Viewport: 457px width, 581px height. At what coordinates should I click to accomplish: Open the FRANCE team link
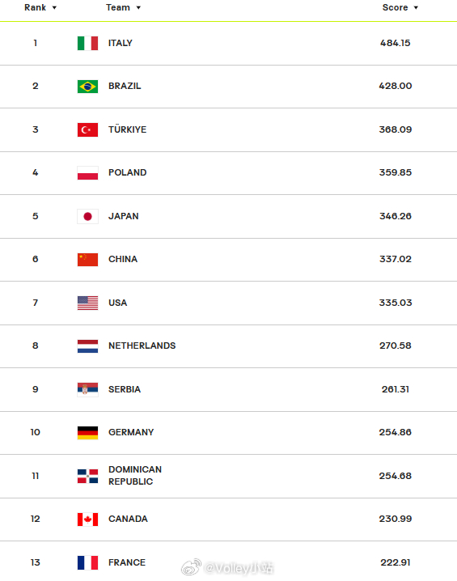[x=127, y=562]
